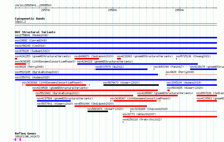The image size is (224, 142).
Task: Click the esv2758641 (Redon2006) variant label
Action: 32,35
